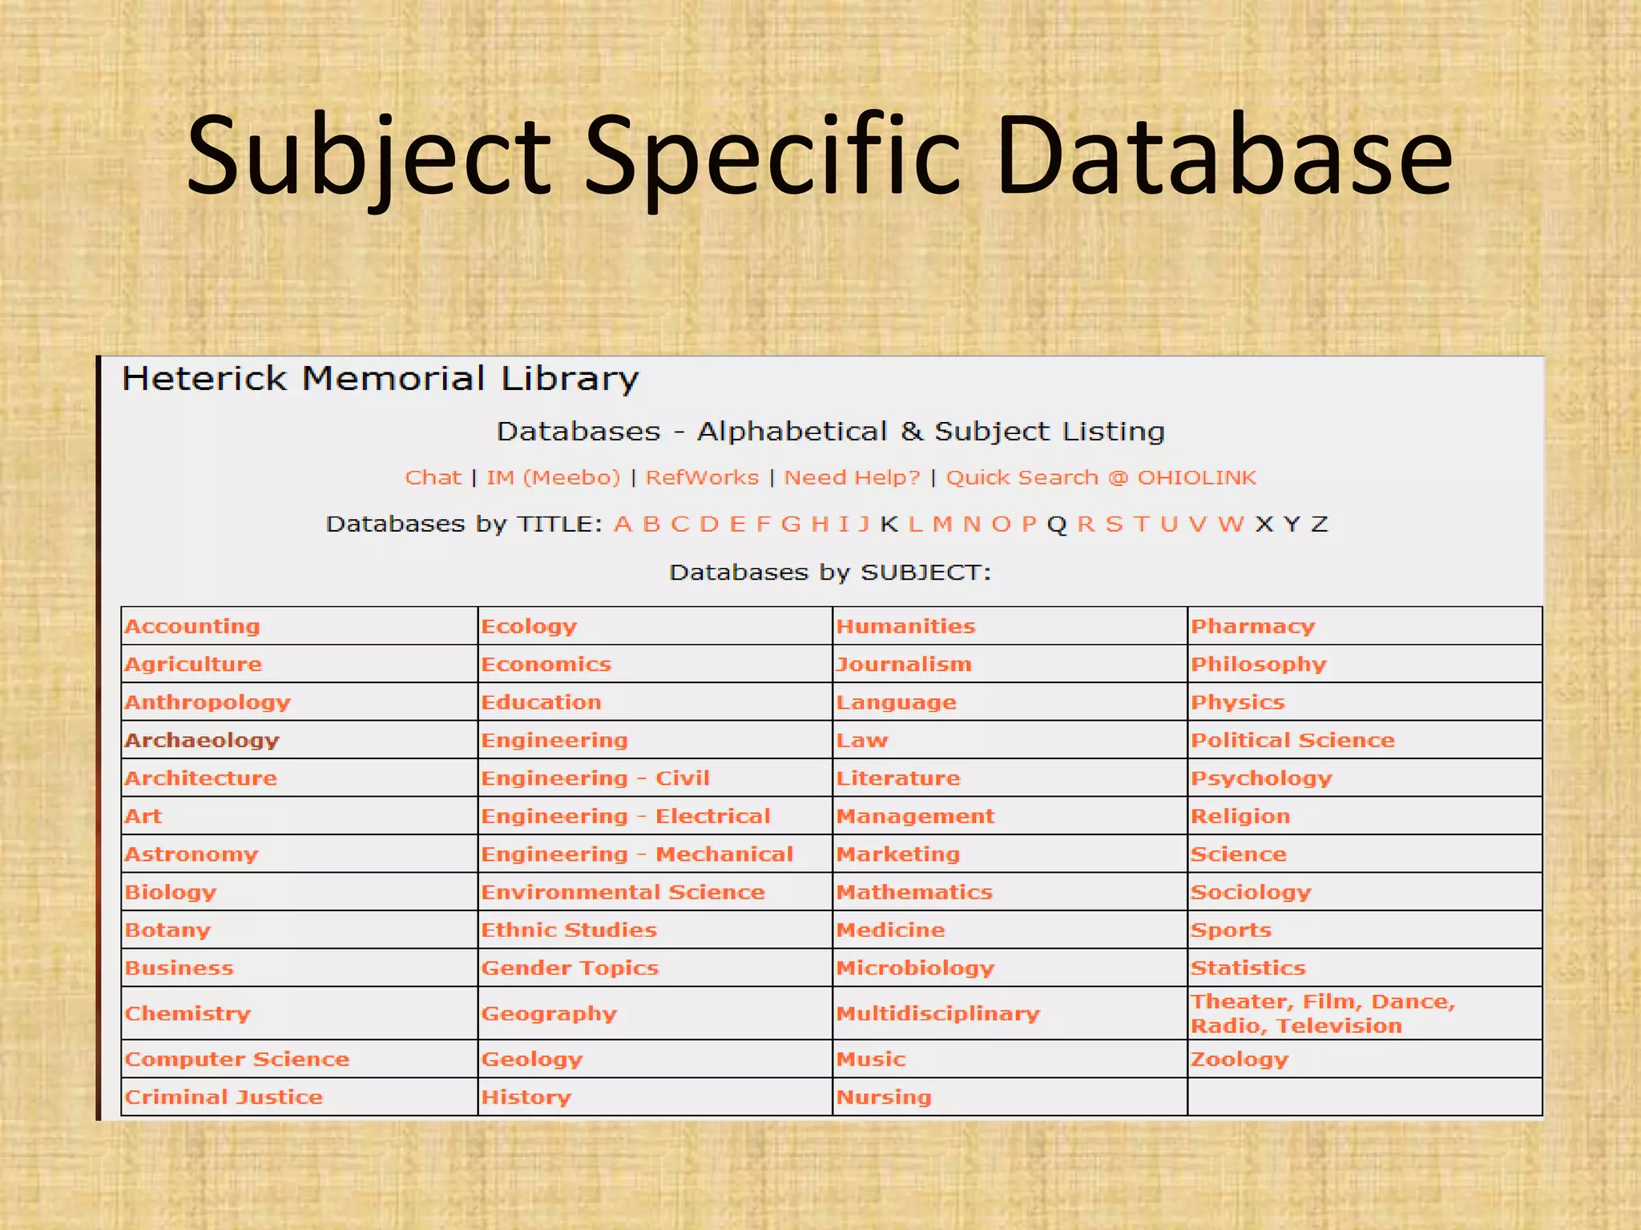1641x1230 pixels.
Task: Open the Chat link
Action: click(433, 477)
